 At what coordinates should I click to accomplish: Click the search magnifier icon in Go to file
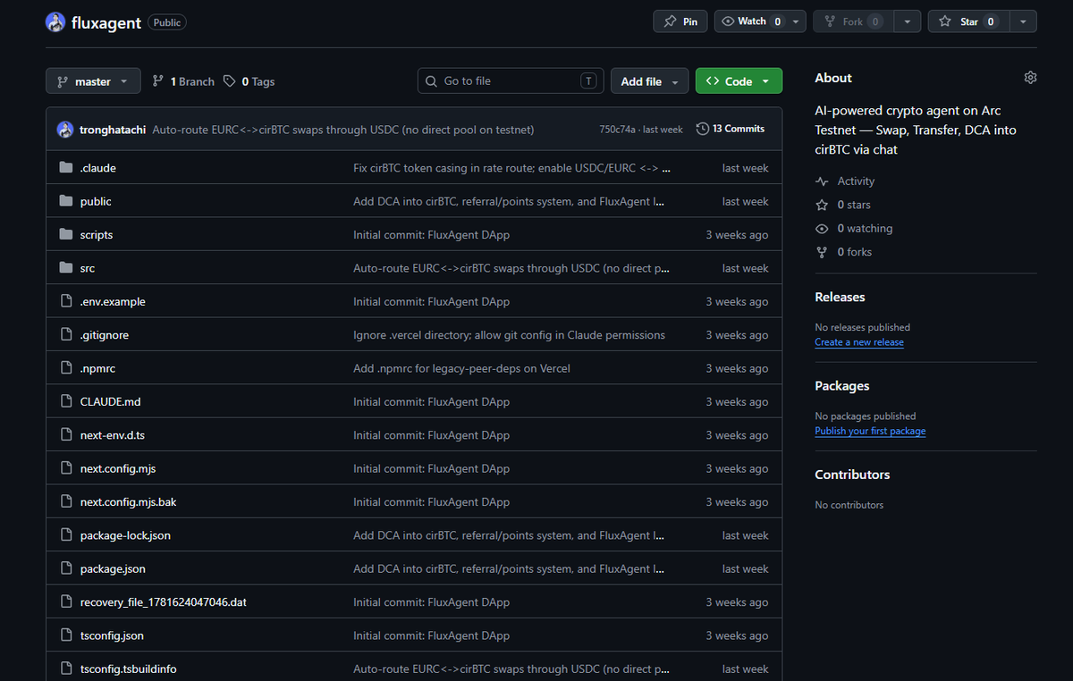coord(432,81)
